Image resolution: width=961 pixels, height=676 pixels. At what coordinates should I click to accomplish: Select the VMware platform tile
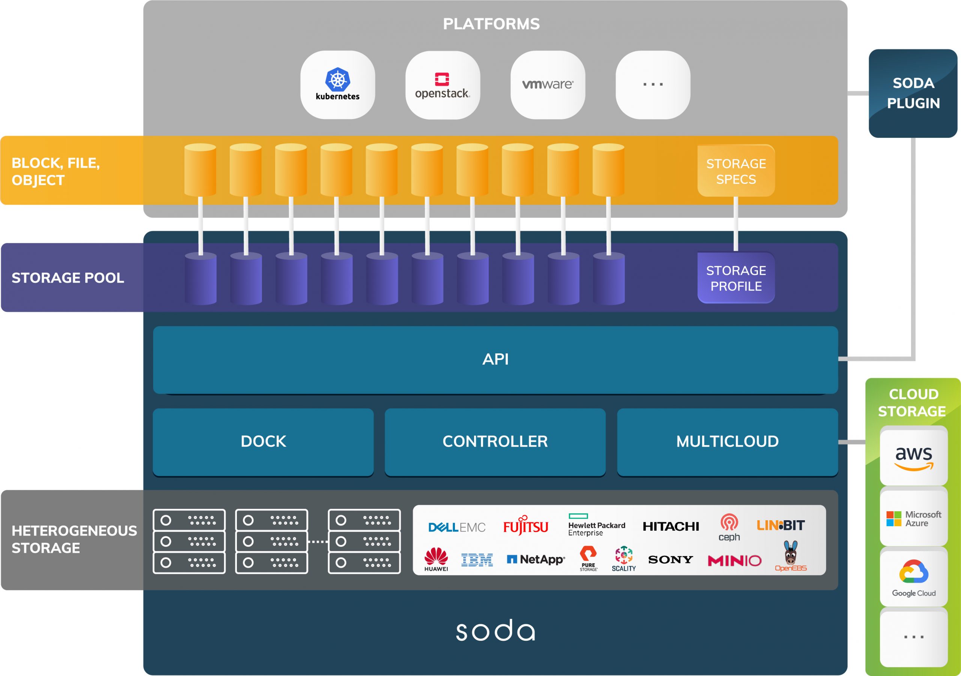[x=547, y=84]
